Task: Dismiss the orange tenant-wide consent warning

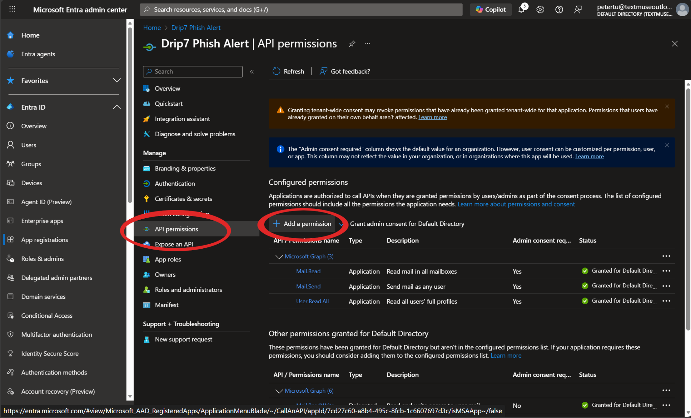Action: 667,107
